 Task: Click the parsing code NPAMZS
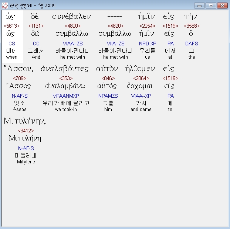[108, 96]
